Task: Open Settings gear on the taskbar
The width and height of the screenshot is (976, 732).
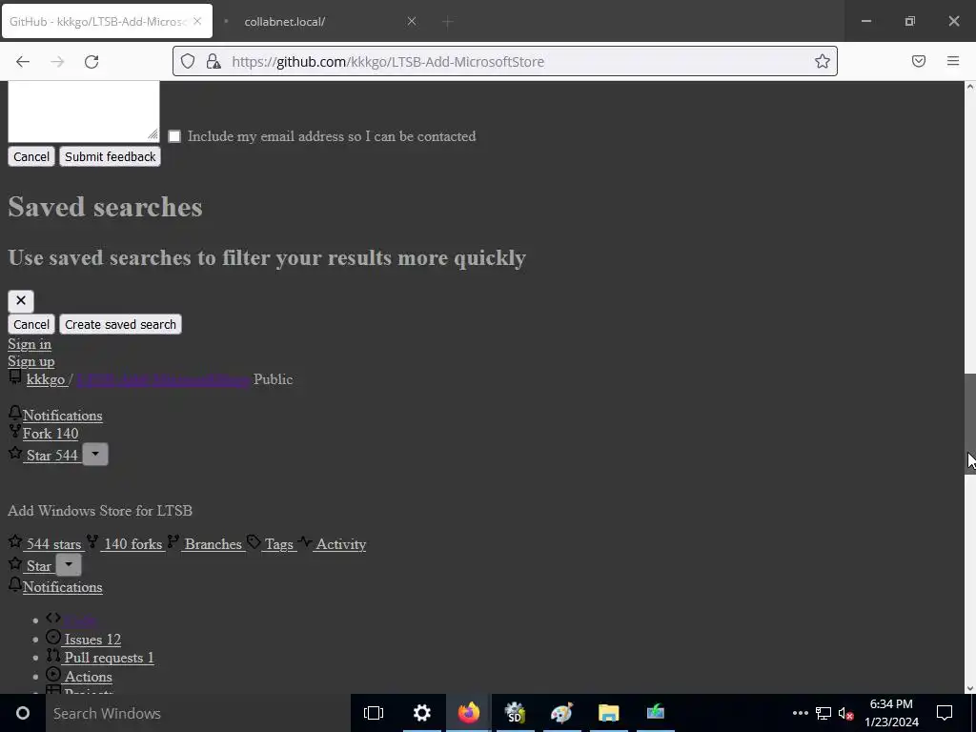Action: coord(422,713)
